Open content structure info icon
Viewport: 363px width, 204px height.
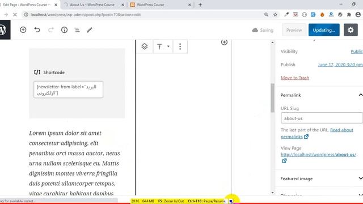click(x=64, y=30)
